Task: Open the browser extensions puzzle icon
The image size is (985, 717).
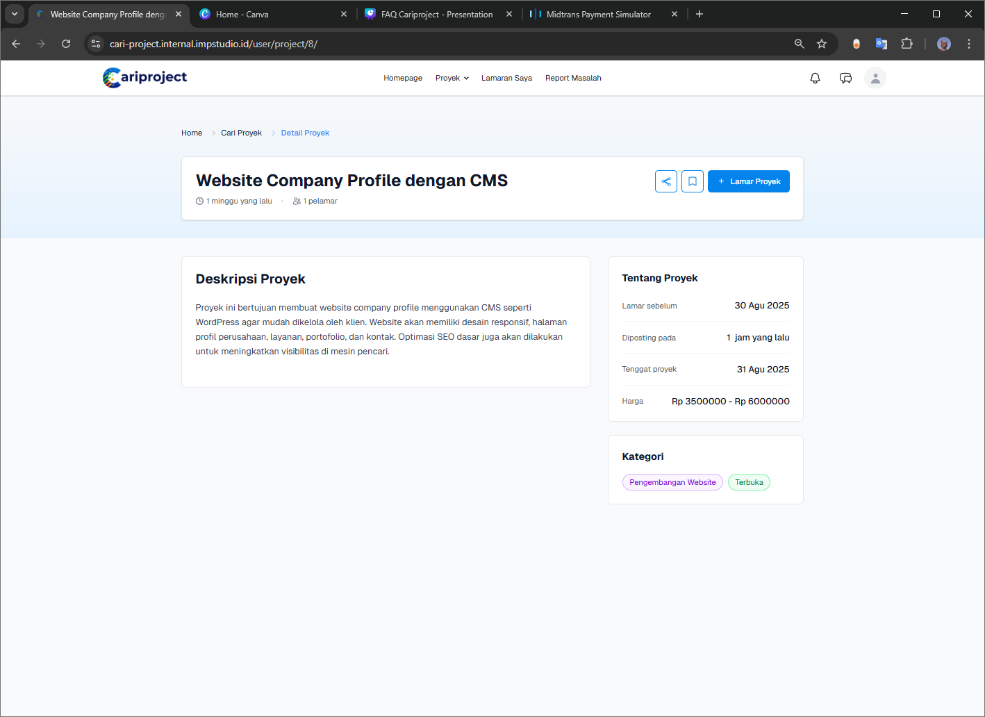Action: pyautogui.click(x=907, y=44)
